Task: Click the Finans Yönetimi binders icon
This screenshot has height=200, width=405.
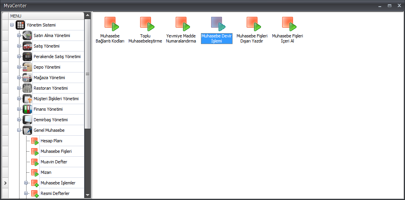Action: (27, 110)
